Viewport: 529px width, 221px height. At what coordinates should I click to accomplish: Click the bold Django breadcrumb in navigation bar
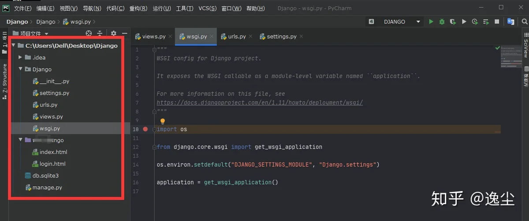click(17, 22)
